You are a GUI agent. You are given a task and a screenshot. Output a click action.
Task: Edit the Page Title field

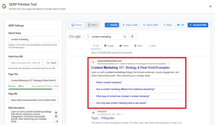[33, 81]
